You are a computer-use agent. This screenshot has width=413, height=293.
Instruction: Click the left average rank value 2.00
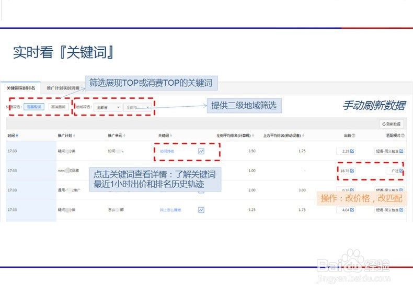tap(252, 190)
